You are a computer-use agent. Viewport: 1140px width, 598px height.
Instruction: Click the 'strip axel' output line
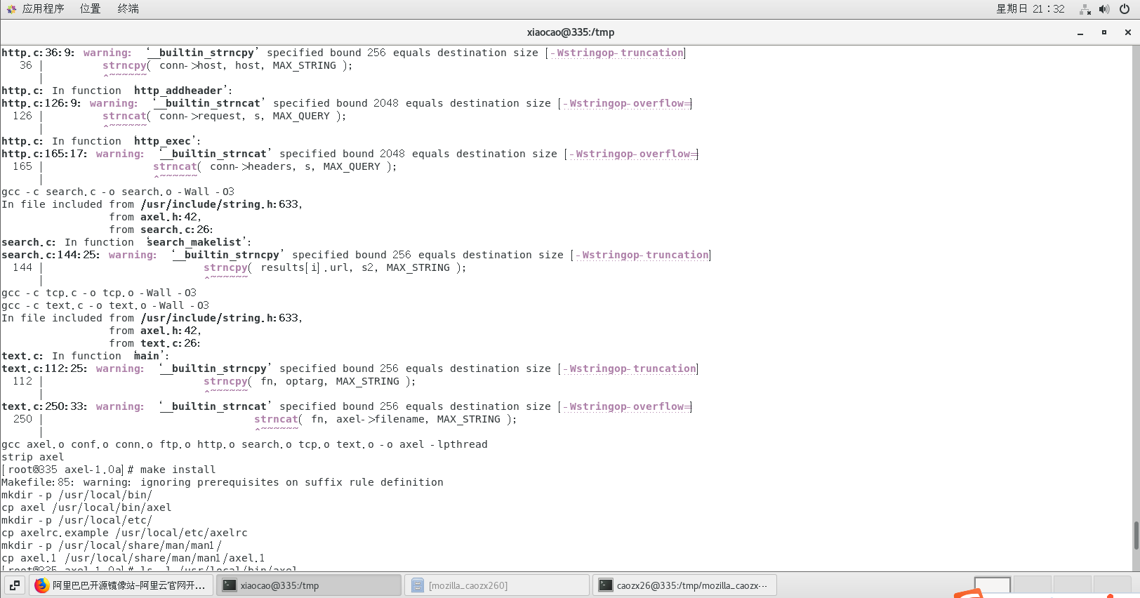point(33,457)
